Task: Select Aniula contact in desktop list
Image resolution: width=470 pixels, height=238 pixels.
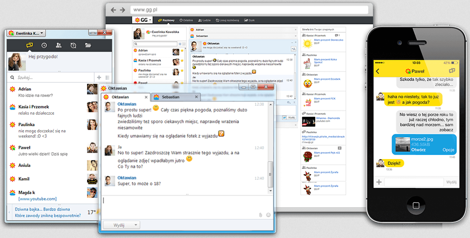Action: (x=53, y=165)
